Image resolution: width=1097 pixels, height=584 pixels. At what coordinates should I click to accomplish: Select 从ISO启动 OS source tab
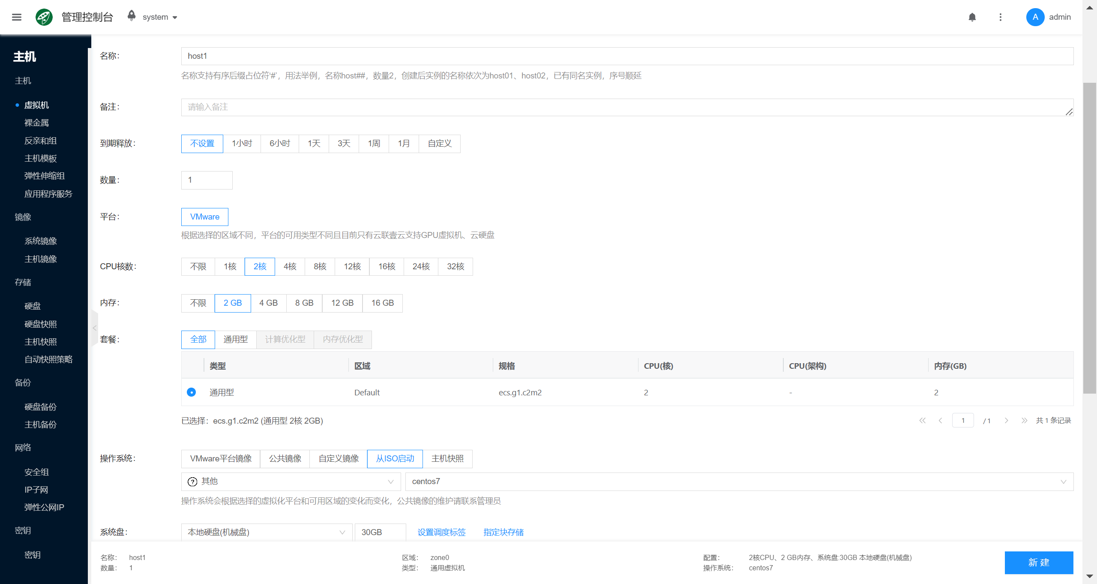[x=395, y=459]
